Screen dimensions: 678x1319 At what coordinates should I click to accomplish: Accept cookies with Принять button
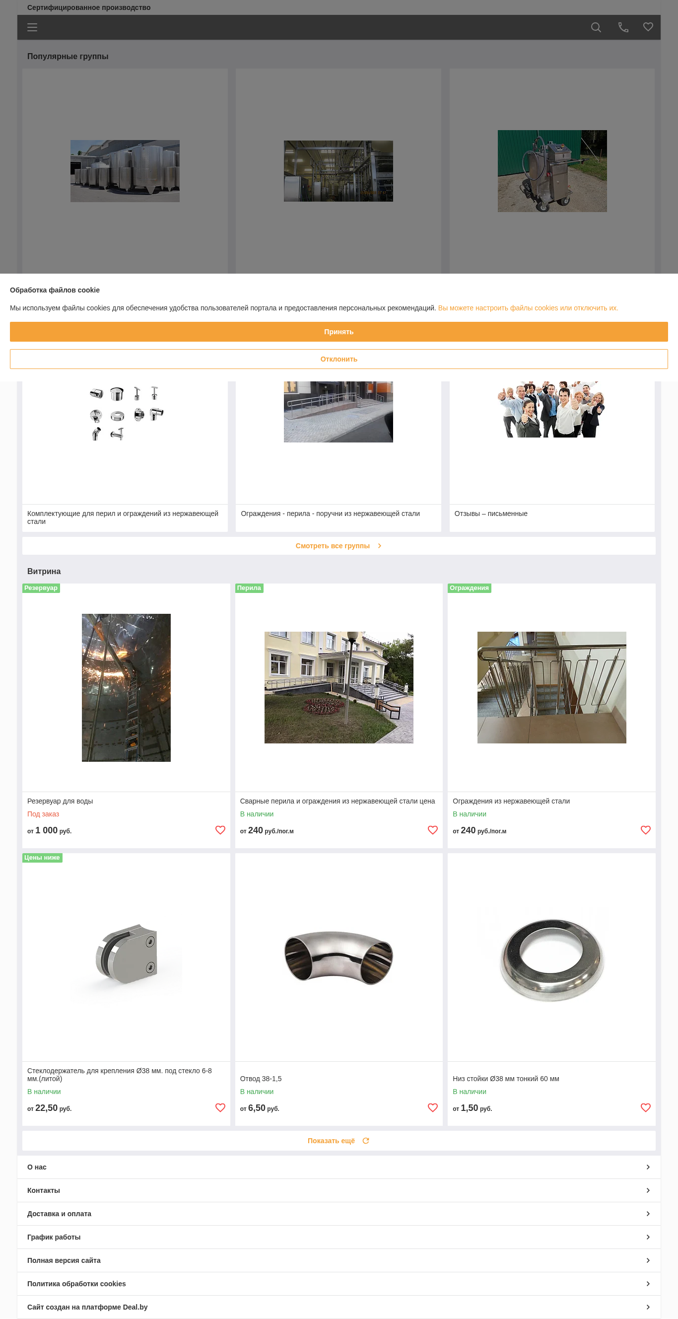[x=339, y=332]
